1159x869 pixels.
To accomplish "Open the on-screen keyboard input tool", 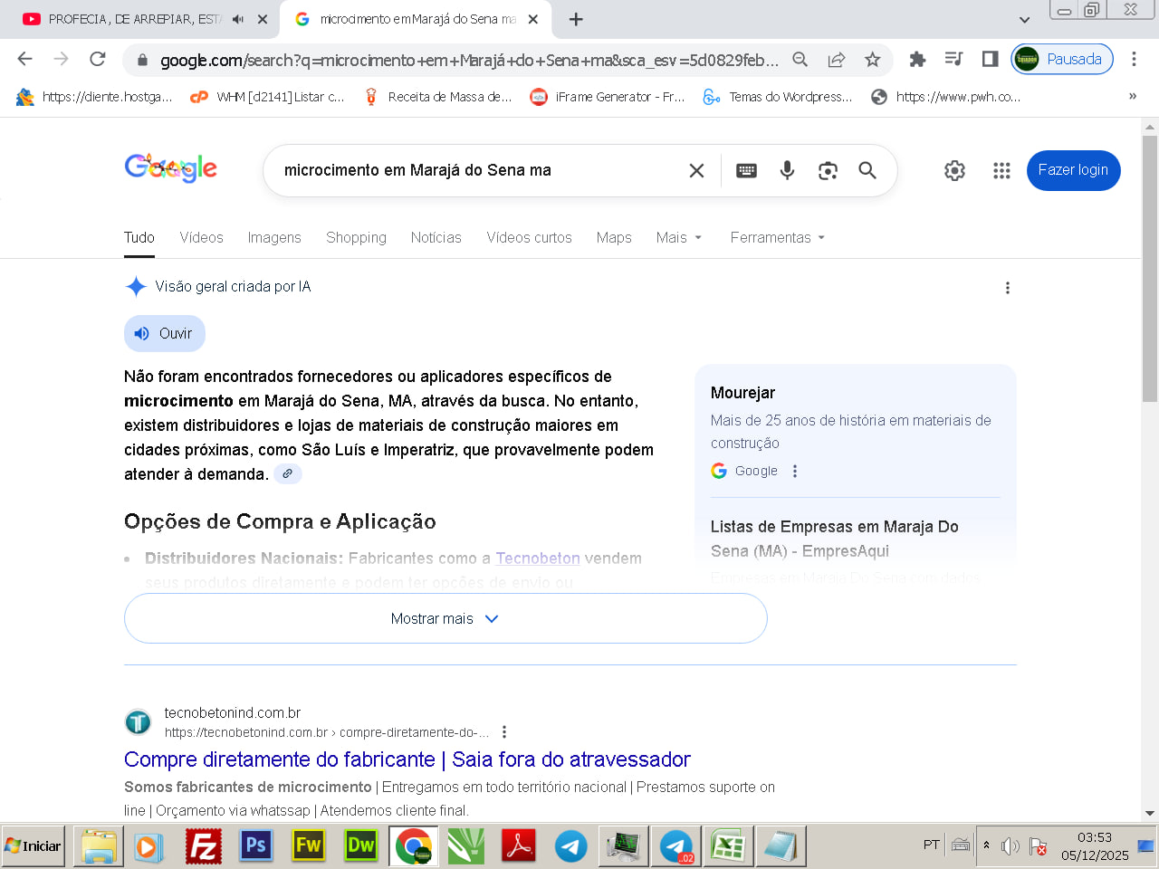I will (x=746, y=170).
